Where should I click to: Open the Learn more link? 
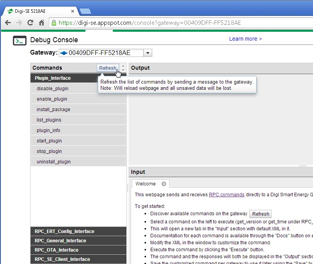point(245,39)
